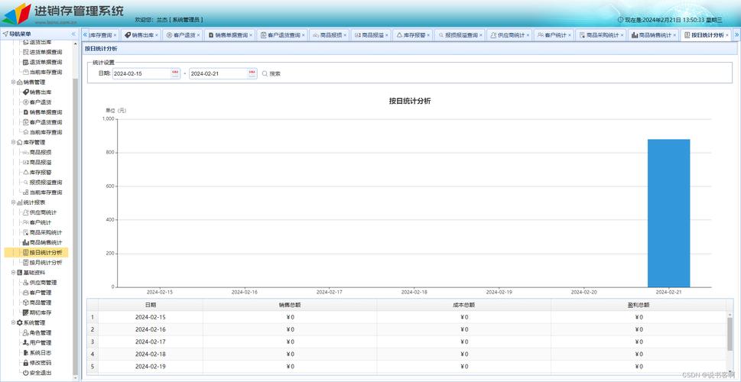Click the 成本总额 column header
Screen dimensions: 741x382
coord(464,305)
